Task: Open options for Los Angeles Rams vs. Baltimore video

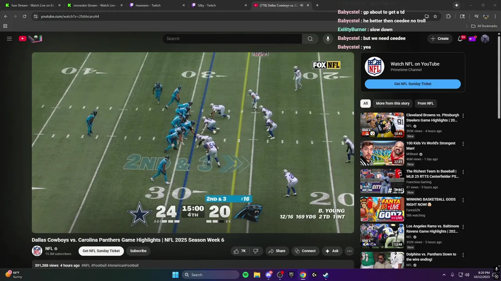Action: click(x=463, y=227)
